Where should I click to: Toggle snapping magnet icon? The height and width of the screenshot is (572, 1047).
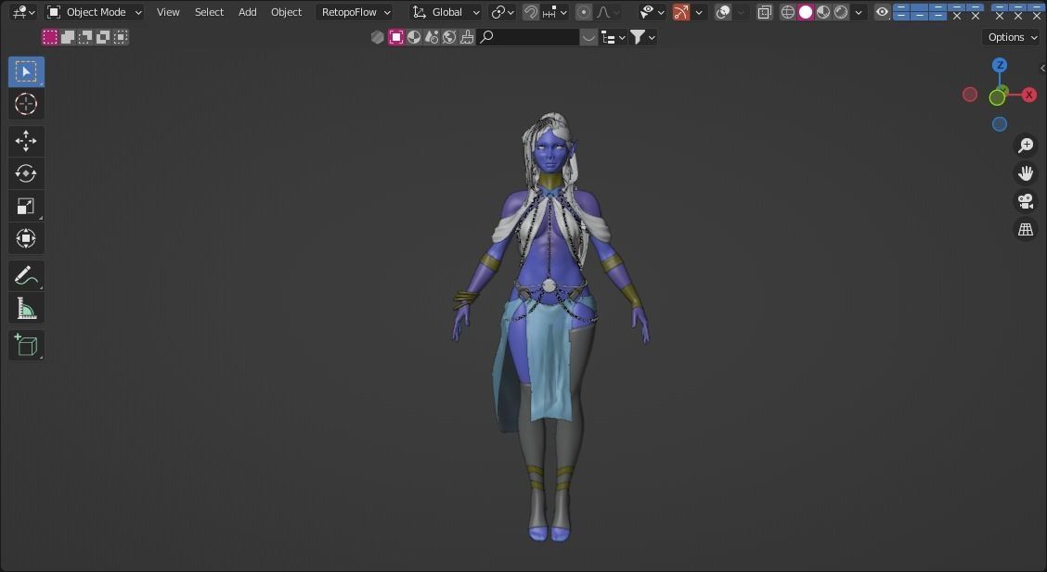pyautogui.click(x=531, y=12)
